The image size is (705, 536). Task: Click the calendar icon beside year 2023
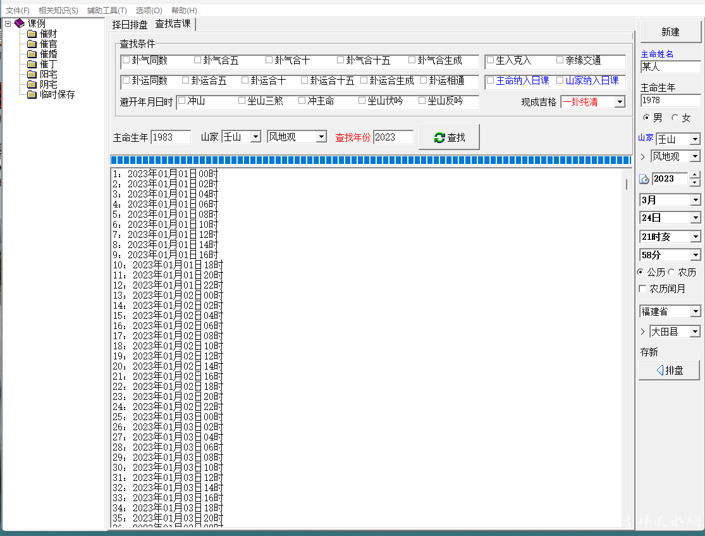pos(644,179)
